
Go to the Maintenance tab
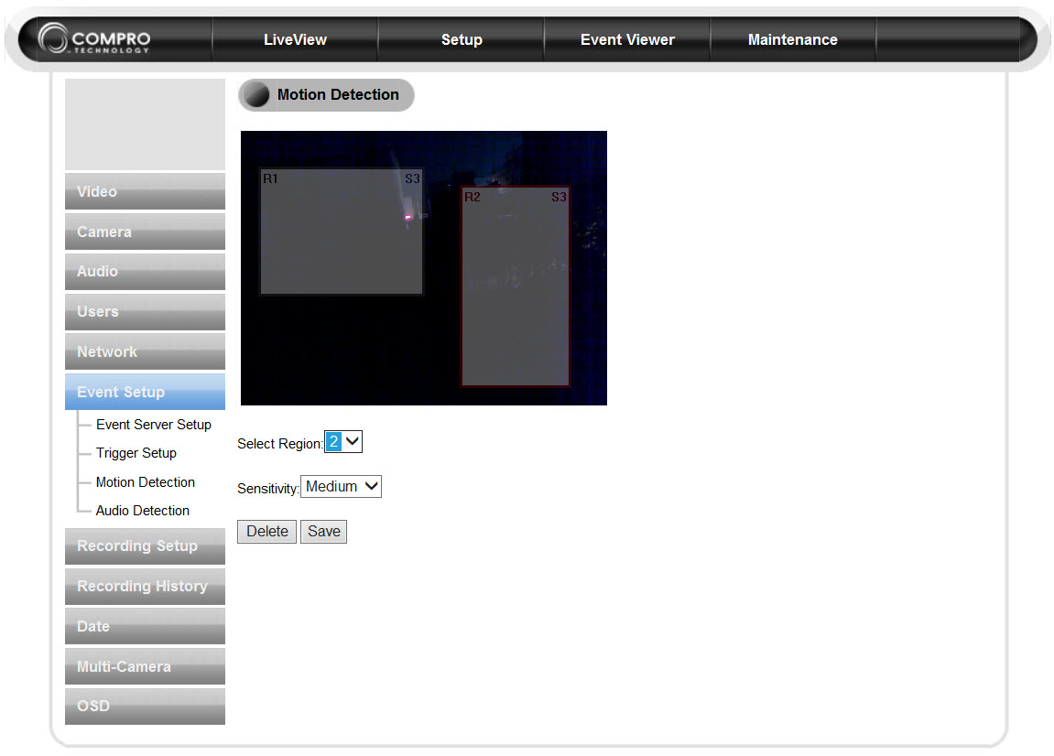[792, 39]
